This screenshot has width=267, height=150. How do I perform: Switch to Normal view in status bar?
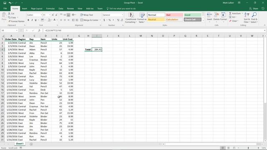(222, 148)
